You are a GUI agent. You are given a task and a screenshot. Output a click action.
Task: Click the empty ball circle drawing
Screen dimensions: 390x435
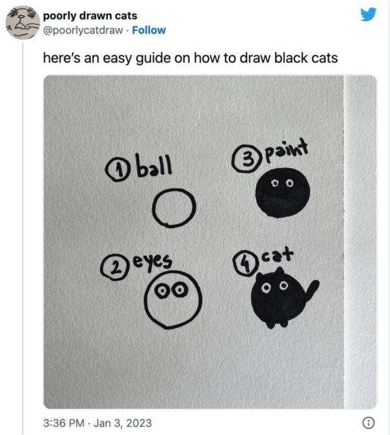tap(174, 208)
